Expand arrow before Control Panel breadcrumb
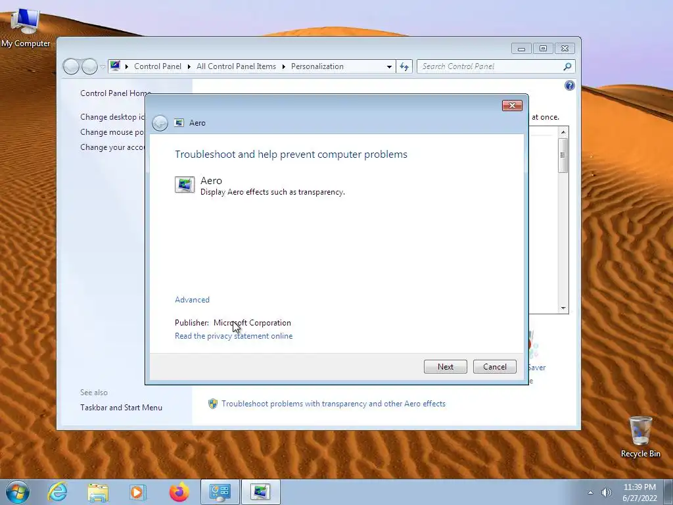This screenshot has height=505, width=673. click(x=127, y=66)
